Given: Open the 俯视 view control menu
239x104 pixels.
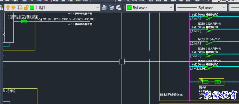Looking at the screenshot, I should [15, 17].
